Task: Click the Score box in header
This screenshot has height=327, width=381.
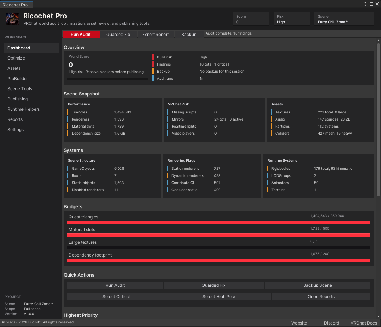Action: (251, 19)
